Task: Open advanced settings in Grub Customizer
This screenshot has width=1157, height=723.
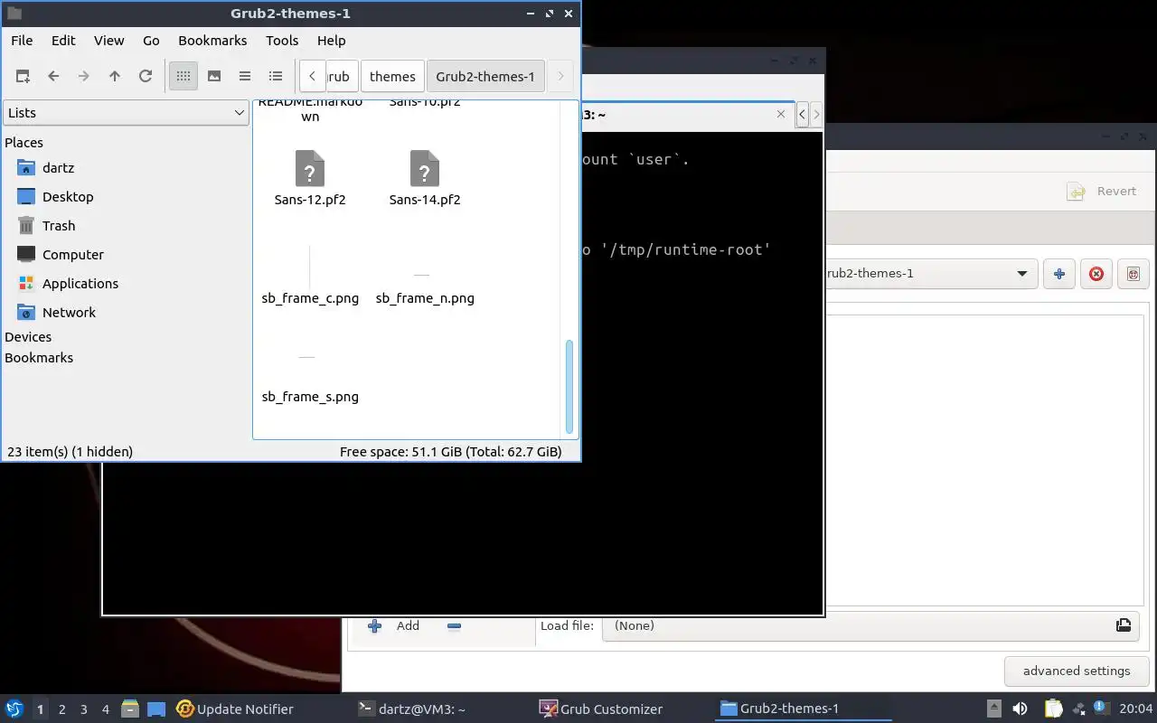Action: (1077, 671)
